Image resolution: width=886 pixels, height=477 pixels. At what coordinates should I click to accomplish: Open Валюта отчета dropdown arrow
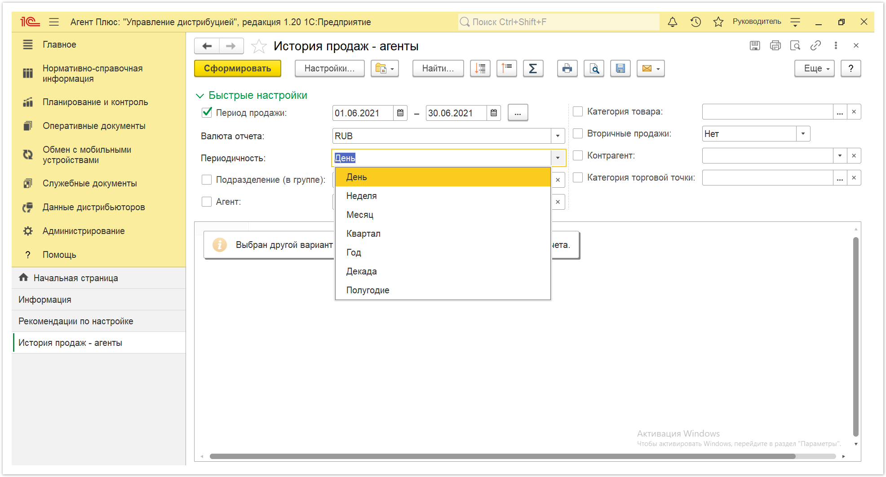click(558, 136)
